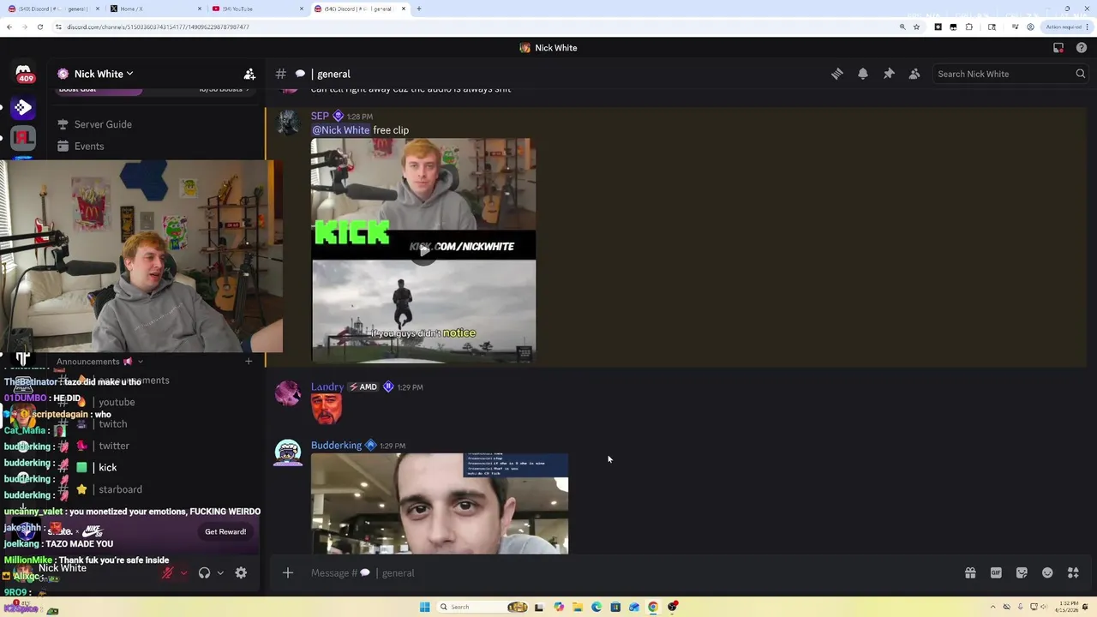Toggle the muted microphone icon
Screen dimensions: 1097x617
[x=168, y=572]
